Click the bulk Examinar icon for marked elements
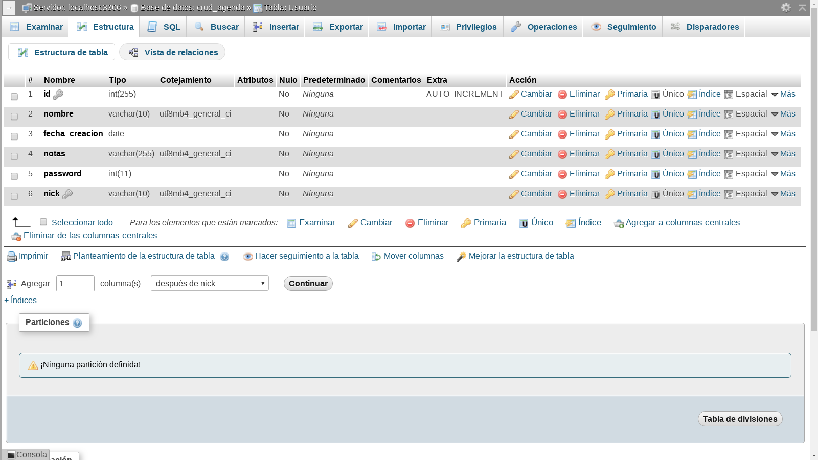This screenshot has height=460, width=818. click(291, 223)
